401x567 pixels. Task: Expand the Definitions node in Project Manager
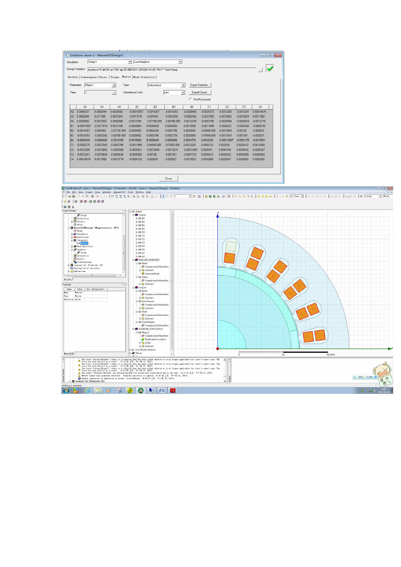tap(69, 271)
